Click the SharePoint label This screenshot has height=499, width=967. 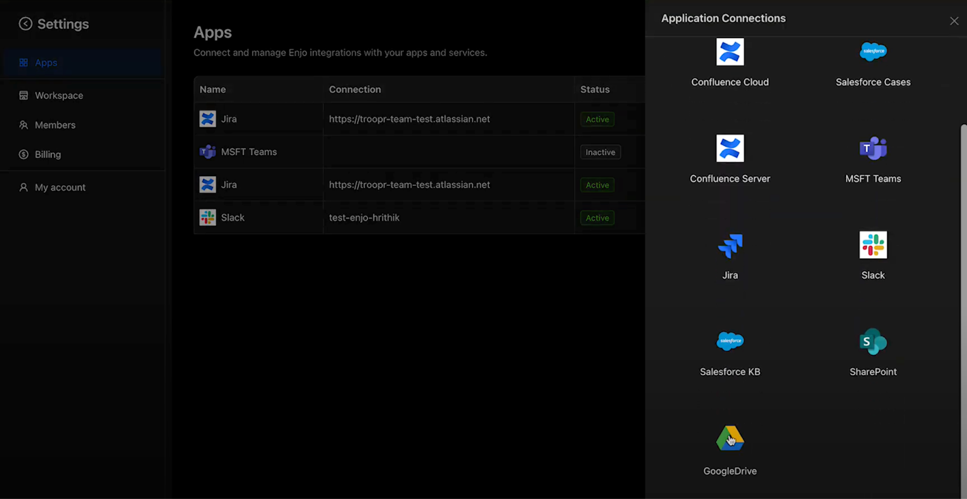click(x=873, y=372)
